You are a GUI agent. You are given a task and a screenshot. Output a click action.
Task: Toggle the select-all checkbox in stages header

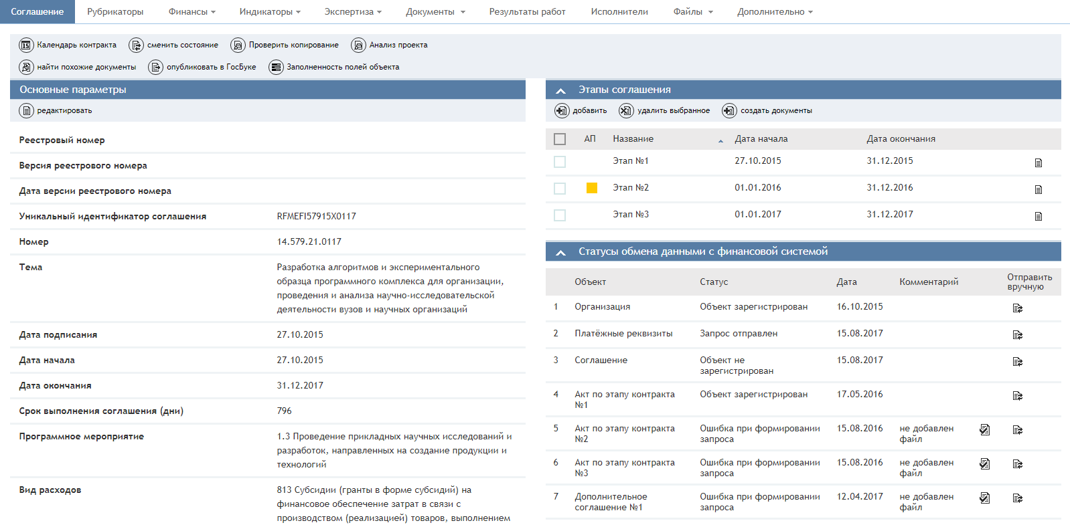[560, 139]
